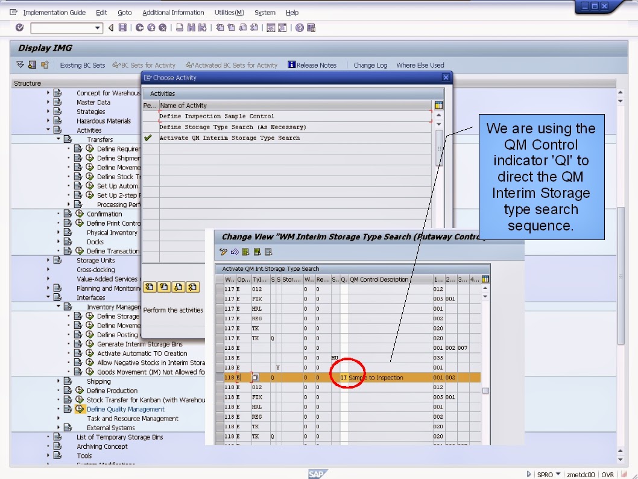Toggle the OVR insert mode indicator
The image size is (638, 479).
tap(607, 475)
